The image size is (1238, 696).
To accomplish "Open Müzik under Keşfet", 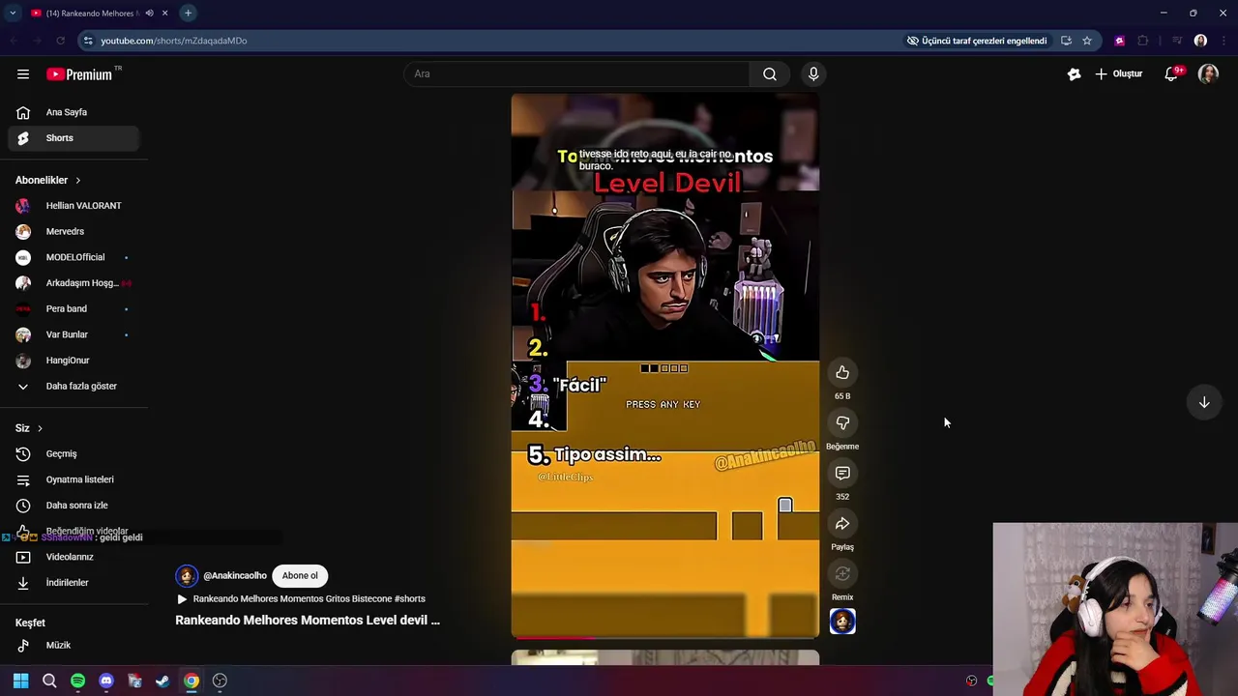I will pyautogui.click(x=74, y=645).
